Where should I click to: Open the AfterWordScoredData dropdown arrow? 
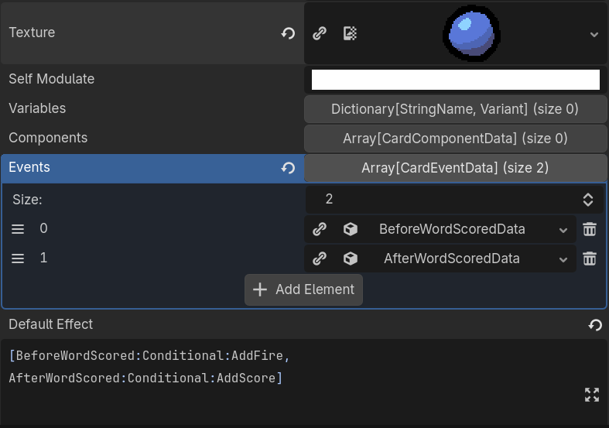(x=563, y=259)
